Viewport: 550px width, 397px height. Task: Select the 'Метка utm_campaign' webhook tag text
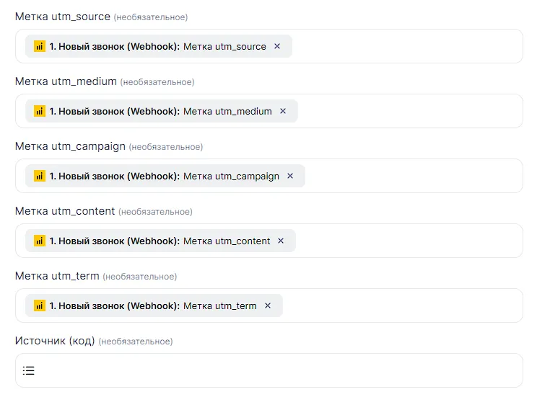point(231,176)
